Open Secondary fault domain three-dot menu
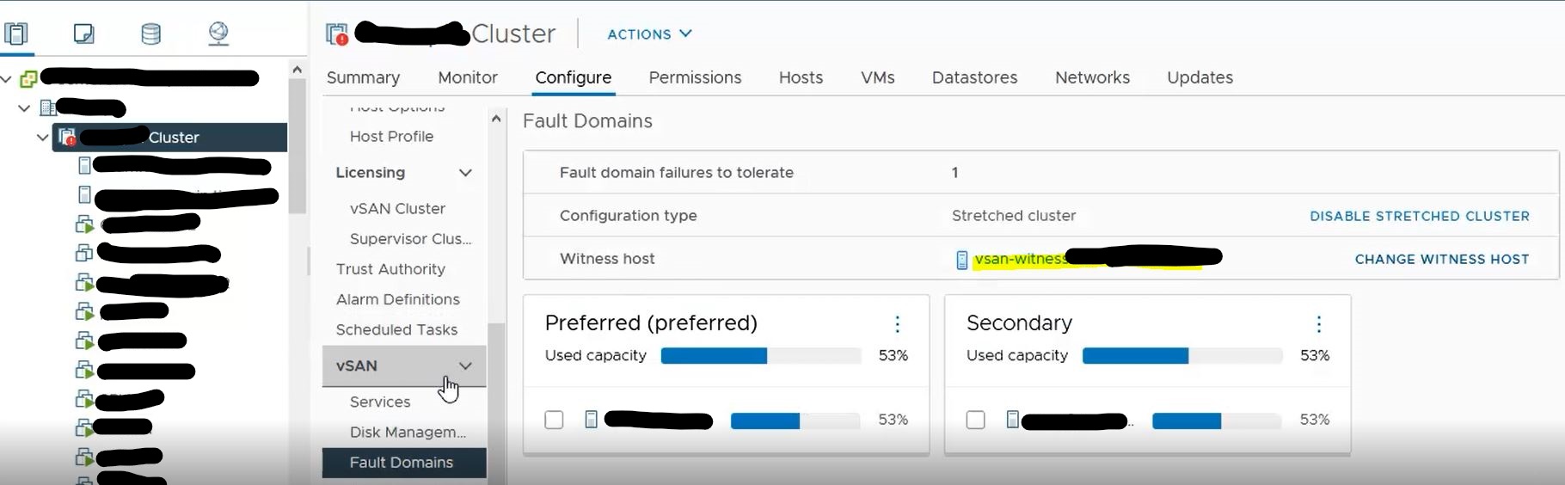 point(1318,323)
